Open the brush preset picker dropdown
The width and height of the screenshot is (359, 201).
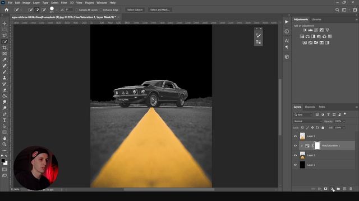click(57, 10)
